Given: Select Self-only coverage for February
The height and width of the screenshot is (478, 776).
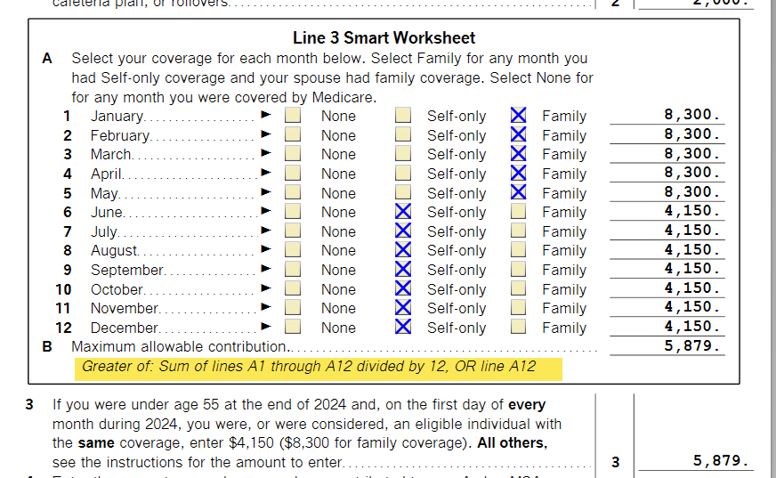Looking at the screenshot, I should click(x=403, y=135).
